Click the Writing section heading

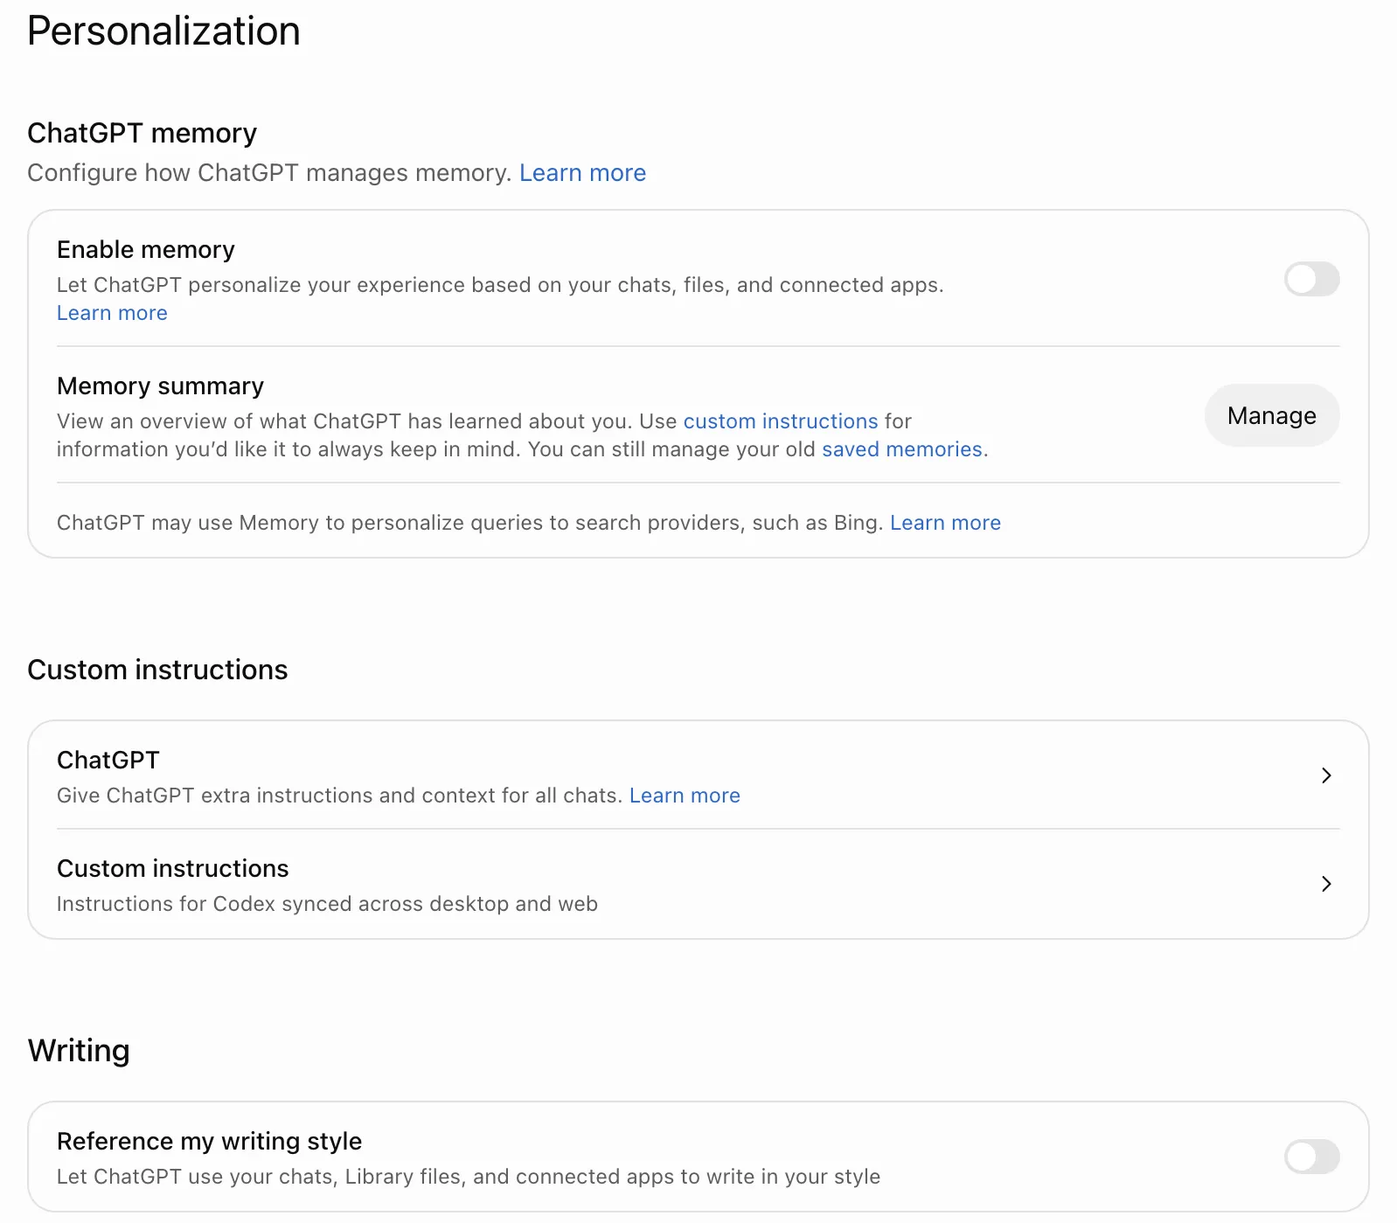point(79,1050)
